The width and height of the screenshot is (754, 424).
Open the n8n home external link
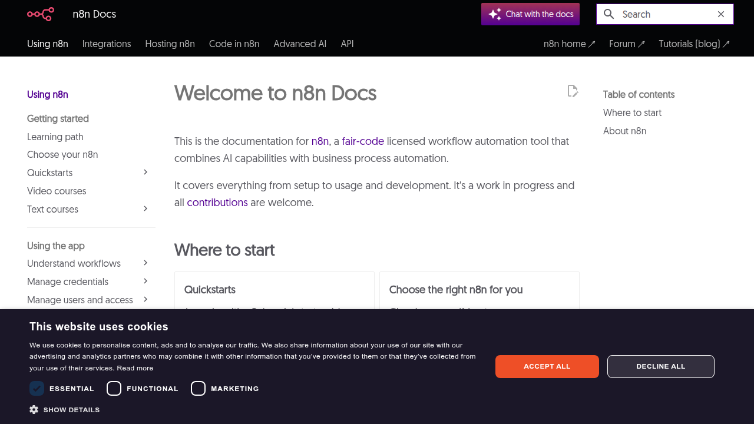click(570, 44)
